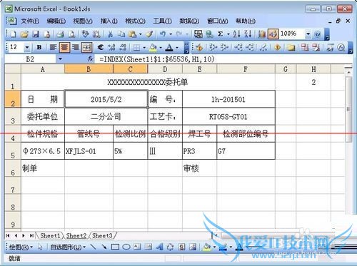The image size is (357, 266).
Task: Open the 文件(F) menu
Action: coord(30,21)
